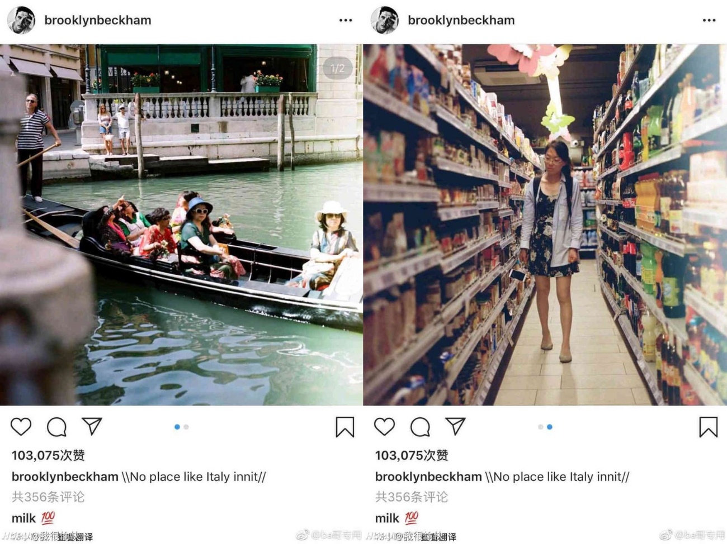Open brooklynbeckham username in right header

coord(461,20)
